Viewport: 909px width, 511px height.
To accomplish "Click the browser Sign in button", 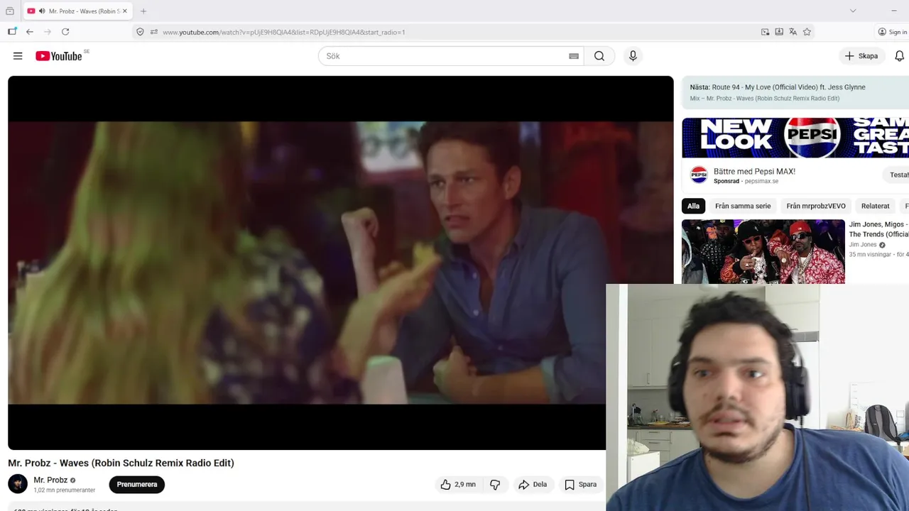I will [892, 32].
